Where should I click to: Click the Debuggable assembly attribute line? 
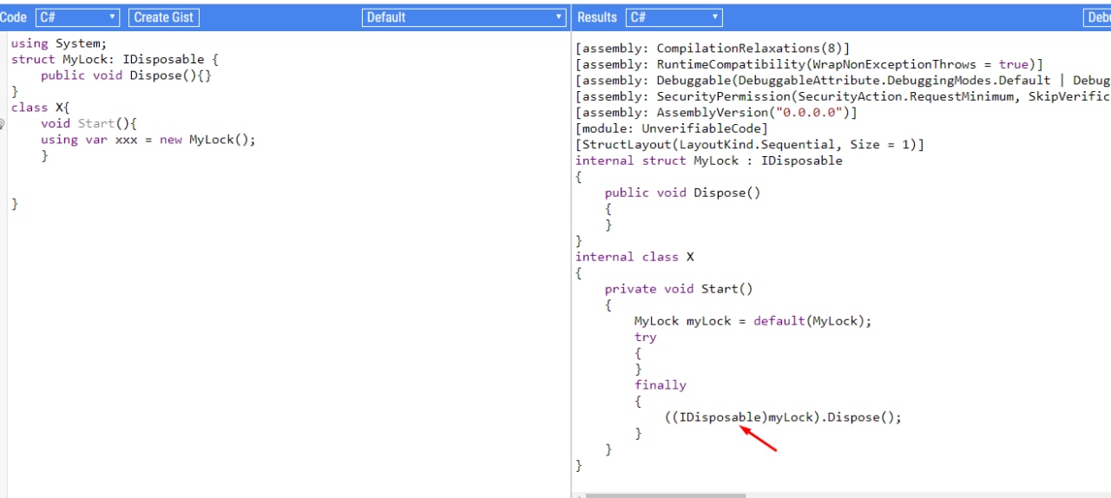(843, 81)
